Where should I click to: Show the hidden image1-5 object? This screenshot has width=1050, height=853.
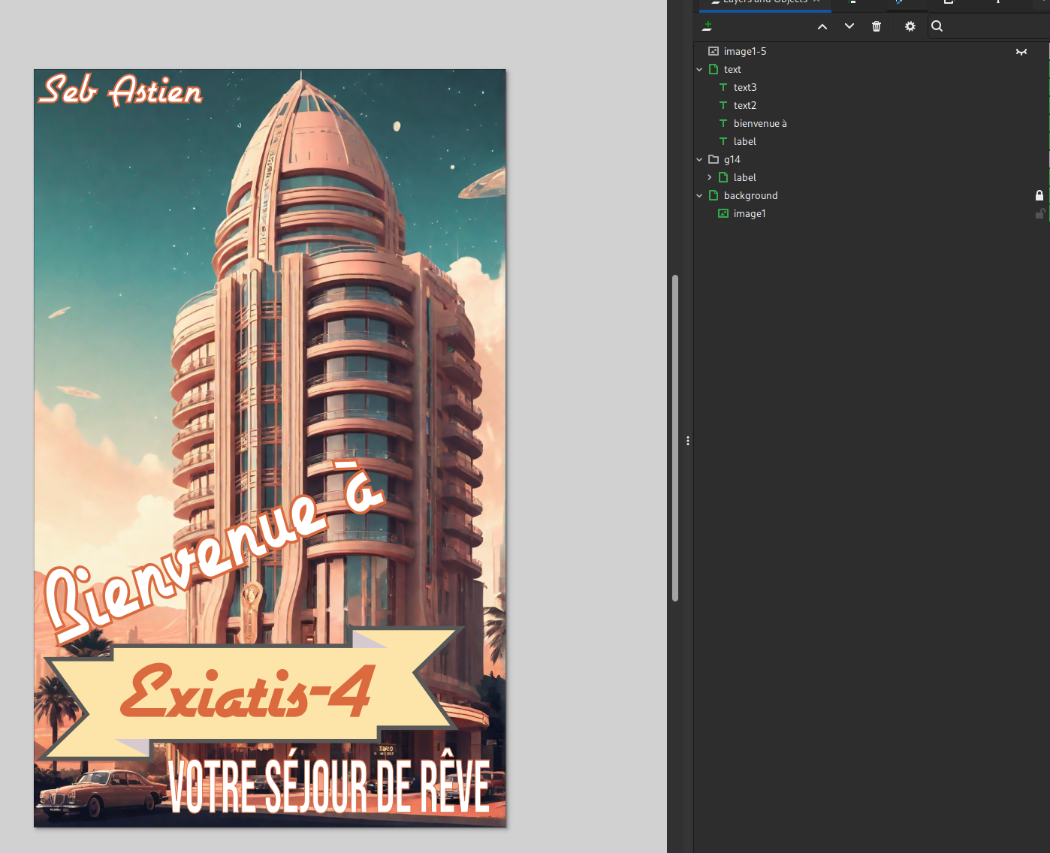click(1021, 52)
